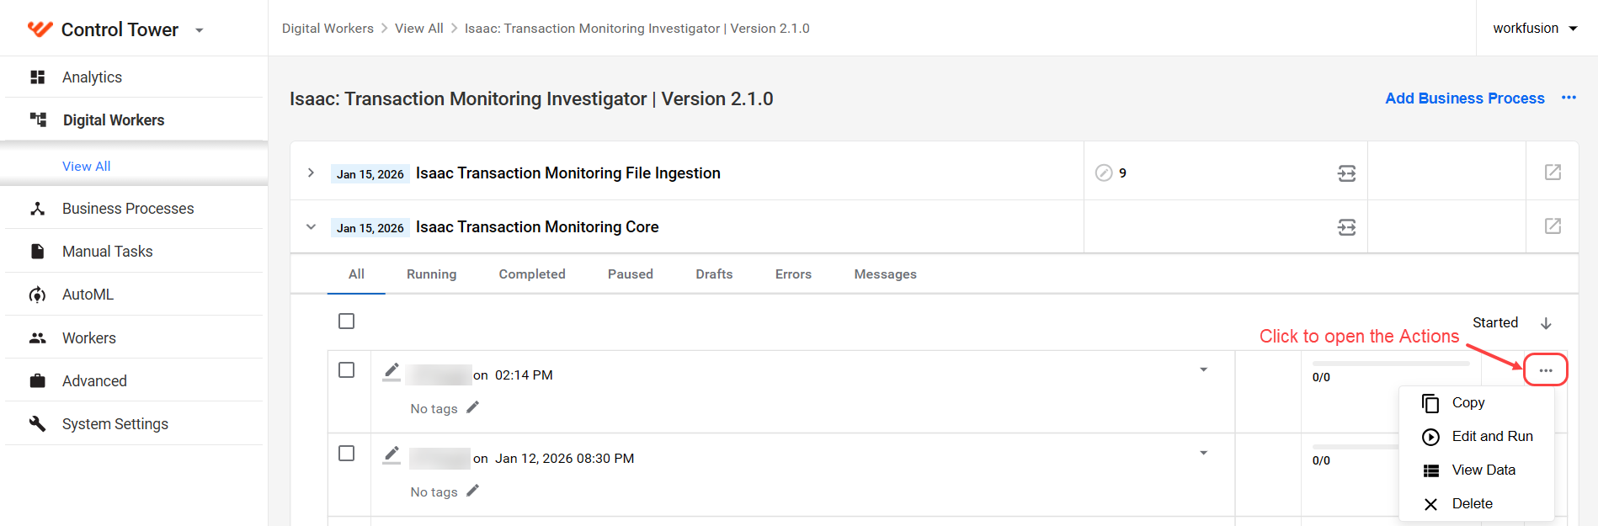The width and height of the screenshot is (1598, 526).
Task: Click the Copy icon in Actions menu
Action: pos(1430,403)
